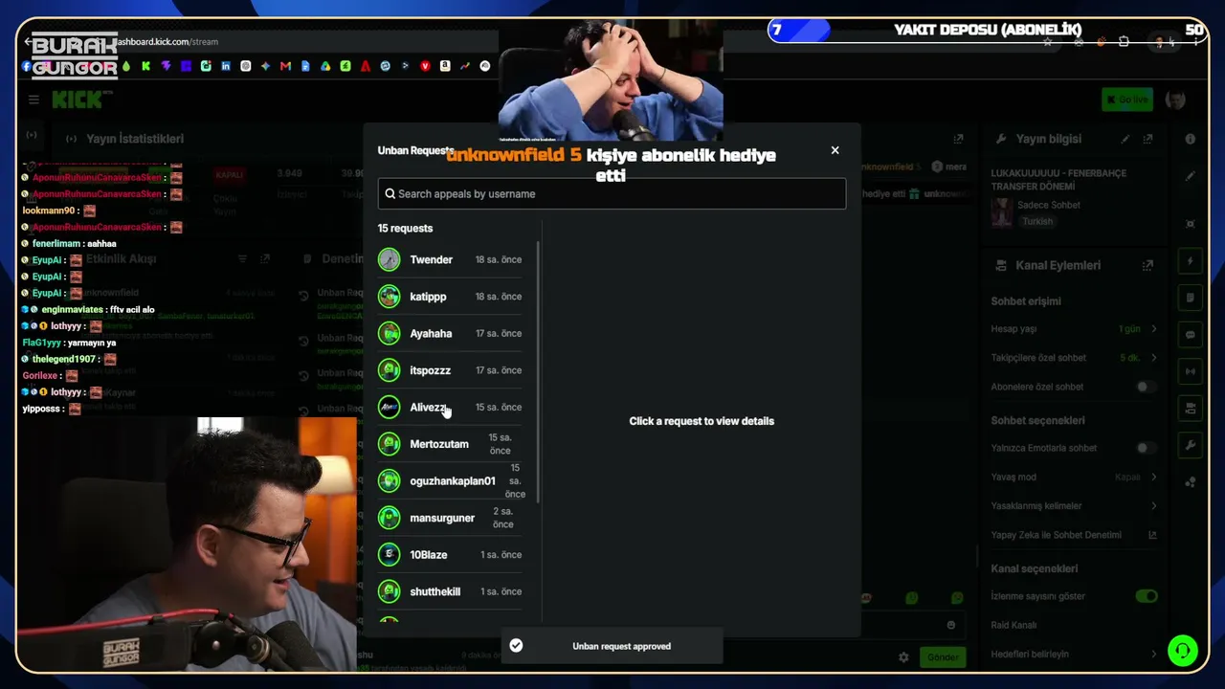Open chat settings gear icon
This screenshot has width=1225, height=689.
(903, 657)
